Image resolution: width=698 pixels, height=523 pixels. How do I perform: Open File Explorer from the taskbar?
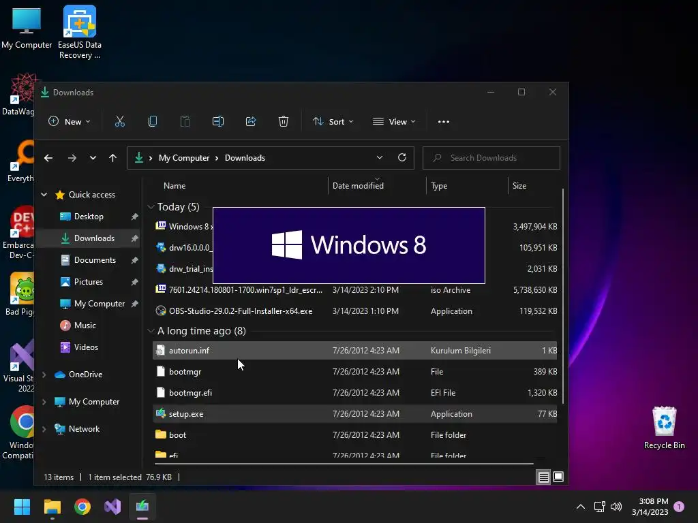(52, 507)
